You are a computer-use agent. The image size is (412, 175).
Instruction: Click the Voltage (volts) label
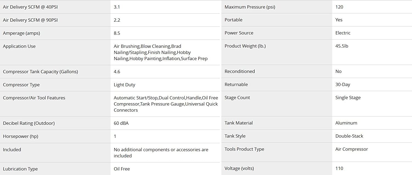click(239, 168)
